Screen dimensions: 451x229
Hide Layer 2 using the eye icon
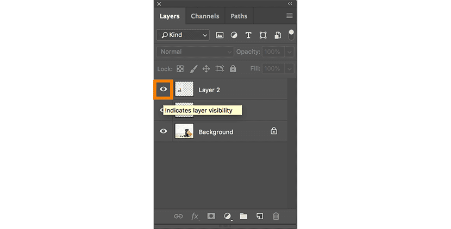pos(163,89)
